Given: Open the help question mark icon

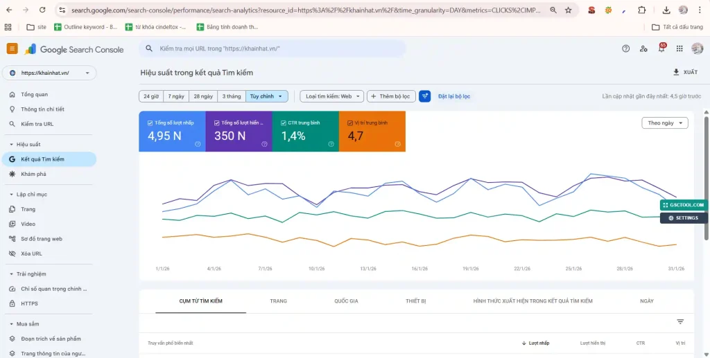Looking at the screenshot, I should [626, 48].
